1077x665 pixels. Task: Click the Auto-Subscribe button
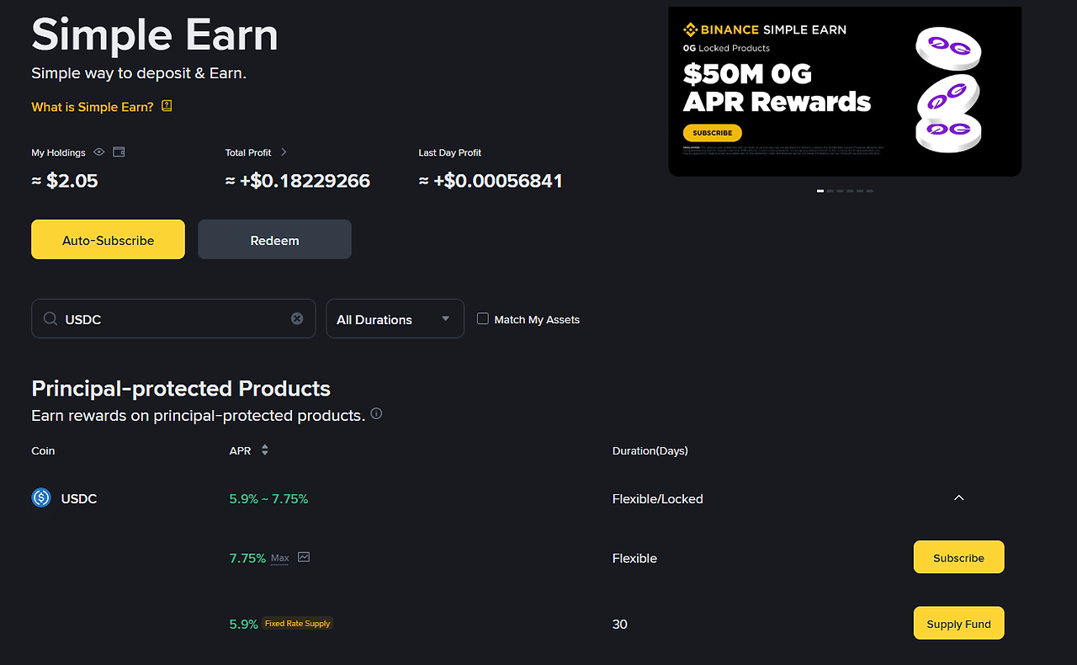(x=108, y=240)
